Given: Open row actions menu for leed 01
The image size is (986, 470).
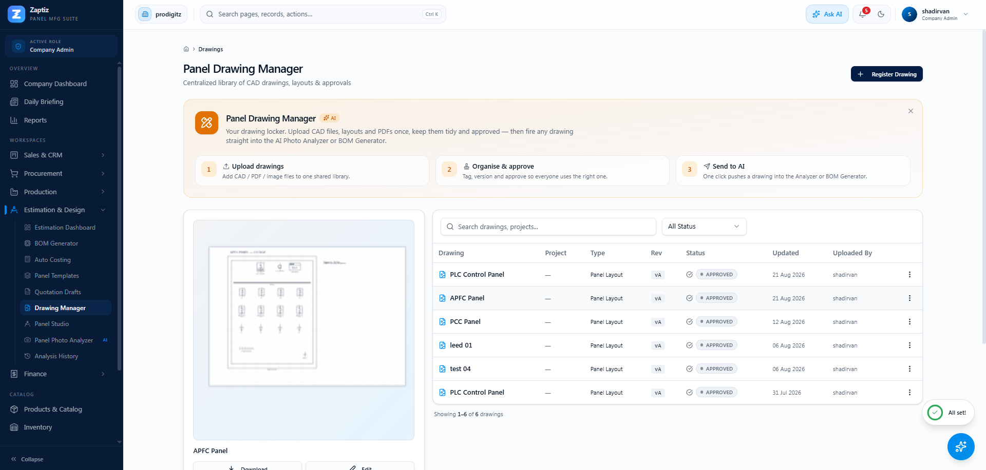Looking at the screenshot, I should (x=909, y=345).
